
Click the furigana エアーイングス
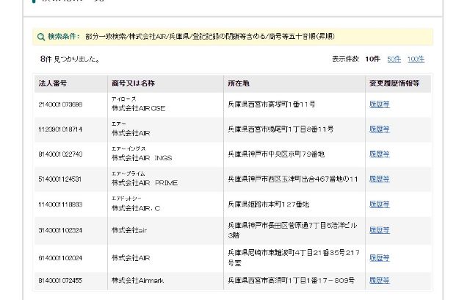point(129,149)
